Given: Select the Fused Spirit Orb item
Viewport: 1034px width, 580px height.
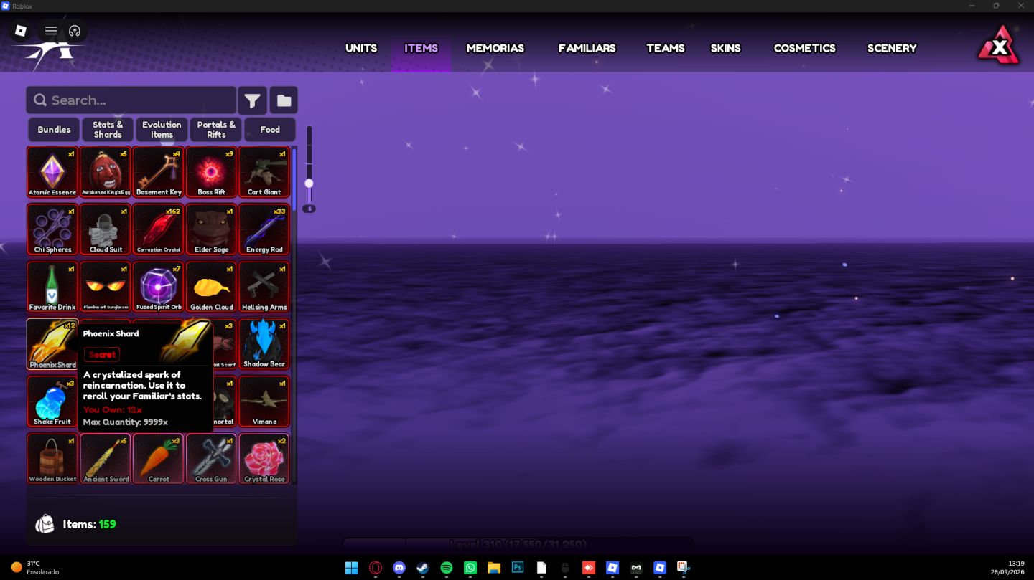Looking at the screenshot, I should tap(159, 287).
